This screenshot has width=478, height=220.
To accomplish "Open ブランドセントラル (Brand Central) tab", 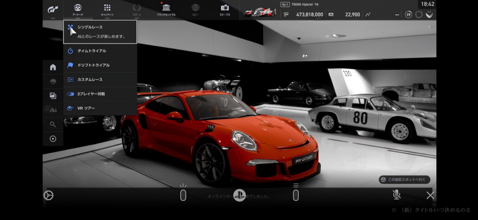I will point(166,10).
